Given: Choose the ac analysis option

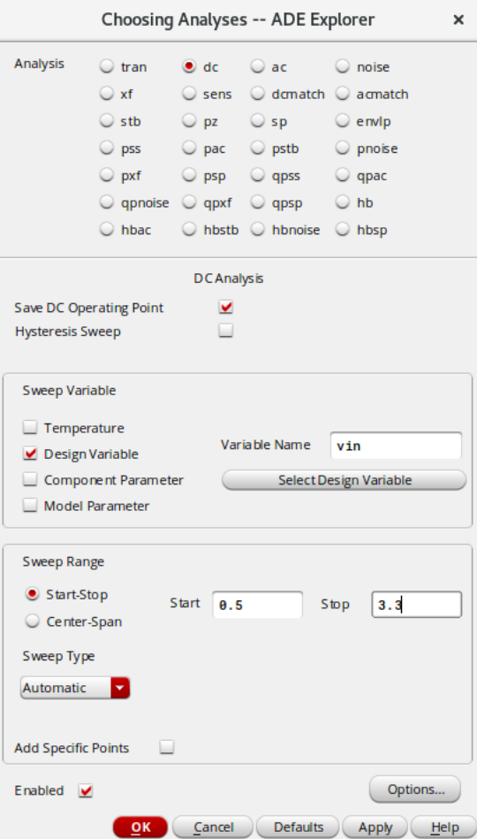Looking at the screenshot, I should (x=258, y=66).
